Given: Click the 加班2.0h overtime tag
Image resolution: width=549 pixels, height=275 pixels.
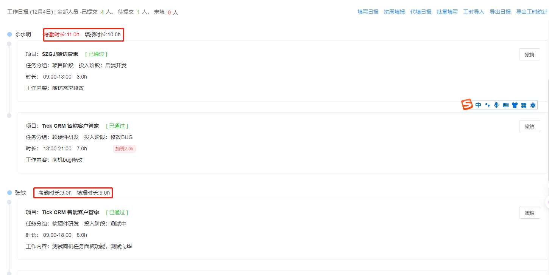Looking at the screenshot, I should point(124,149).
